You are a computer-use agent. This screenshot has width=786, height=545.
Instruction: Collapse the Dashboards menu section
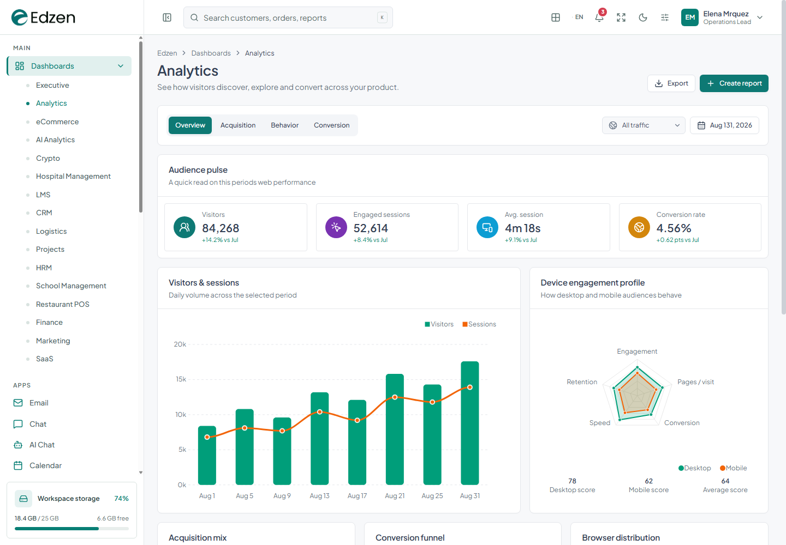[69, 66]
